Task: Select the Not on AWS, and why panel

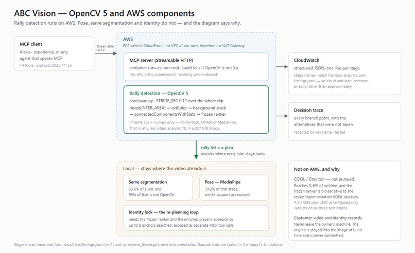Action: pyautogui.click(x=344, y=201)
